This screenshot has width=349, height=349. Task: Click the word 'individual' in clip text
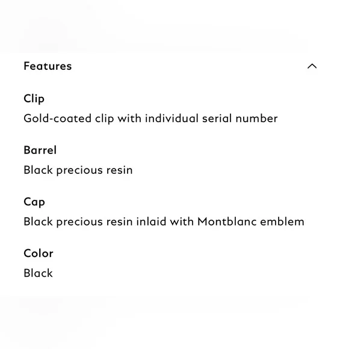171,118
